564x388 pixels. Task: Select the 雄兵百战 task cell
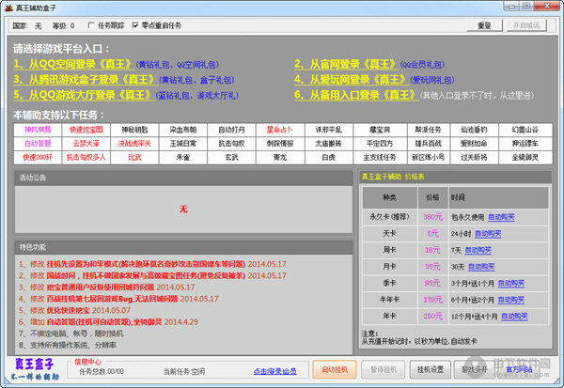[428, 144]
